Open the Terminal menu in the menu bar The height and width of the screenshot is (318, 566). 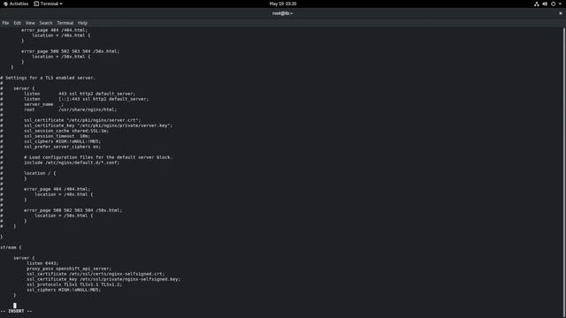pyautogui.click(x=65, y=23)
